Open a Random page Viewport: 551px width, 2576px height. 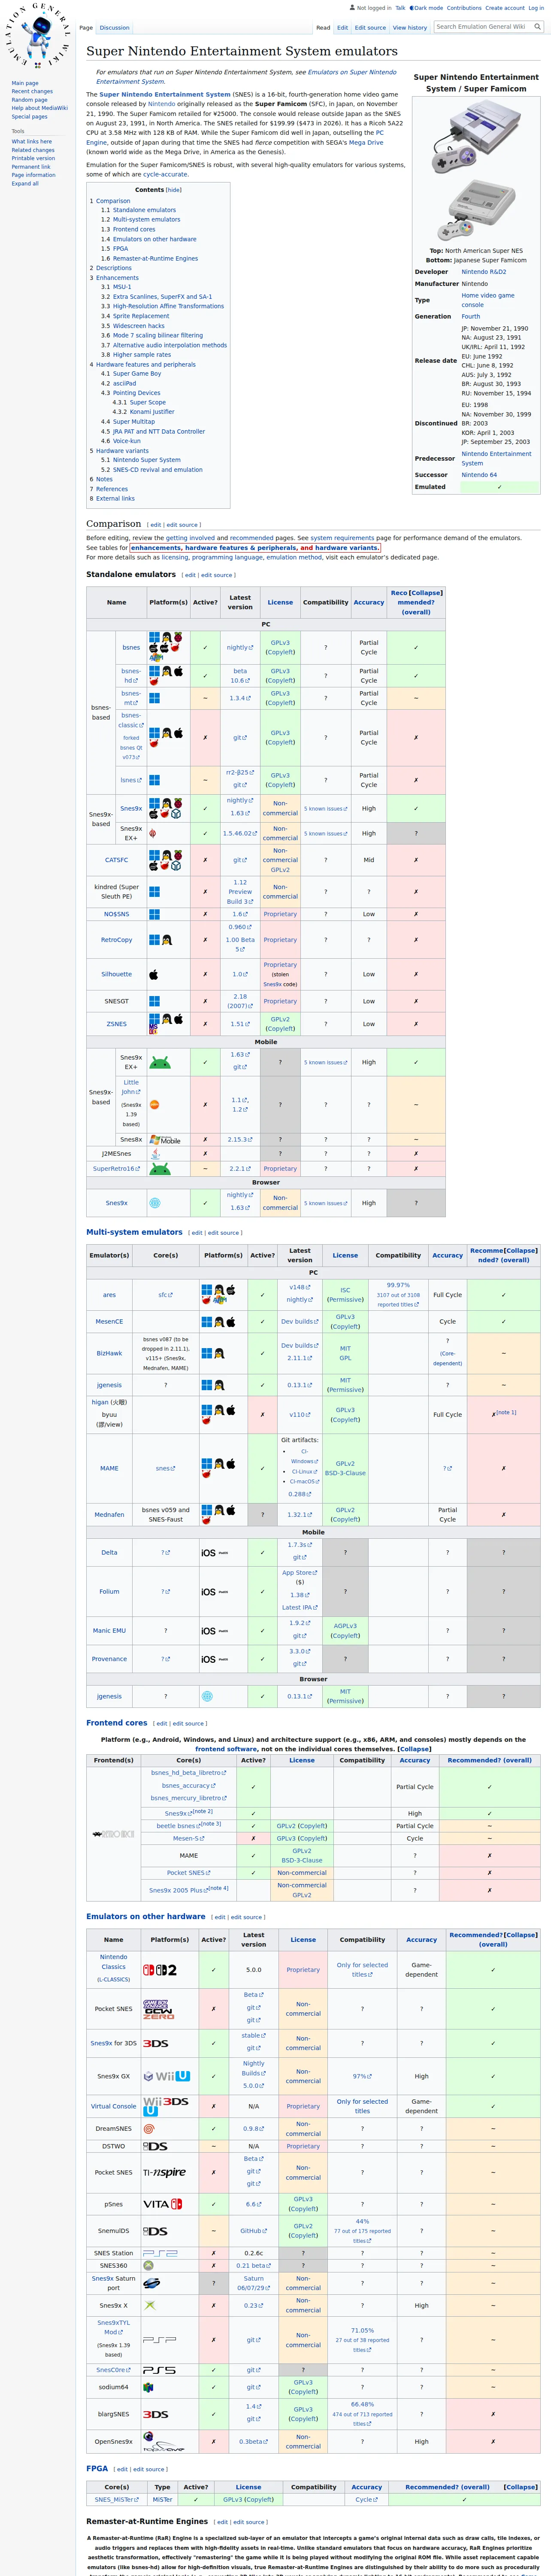30,100
